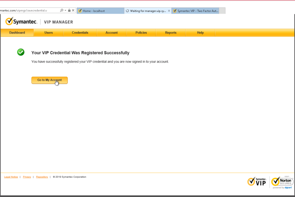Click the padlock security icon in address bar
This screenshot has height=197, width=295.
point(69,11)
